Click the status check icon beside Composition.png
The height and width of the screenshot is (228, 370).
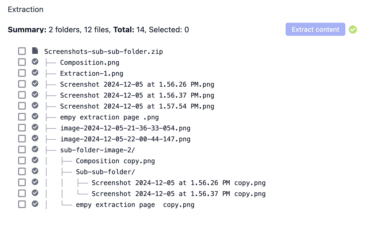[x=35, y=62]
